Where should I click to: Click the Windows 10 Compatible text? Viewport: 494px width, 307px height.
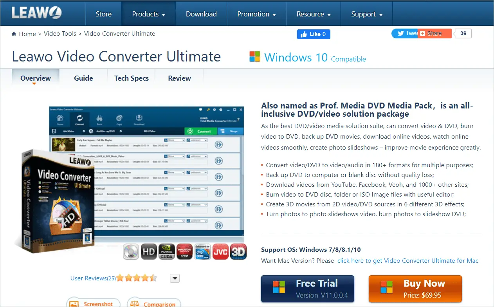click(315, 58)
